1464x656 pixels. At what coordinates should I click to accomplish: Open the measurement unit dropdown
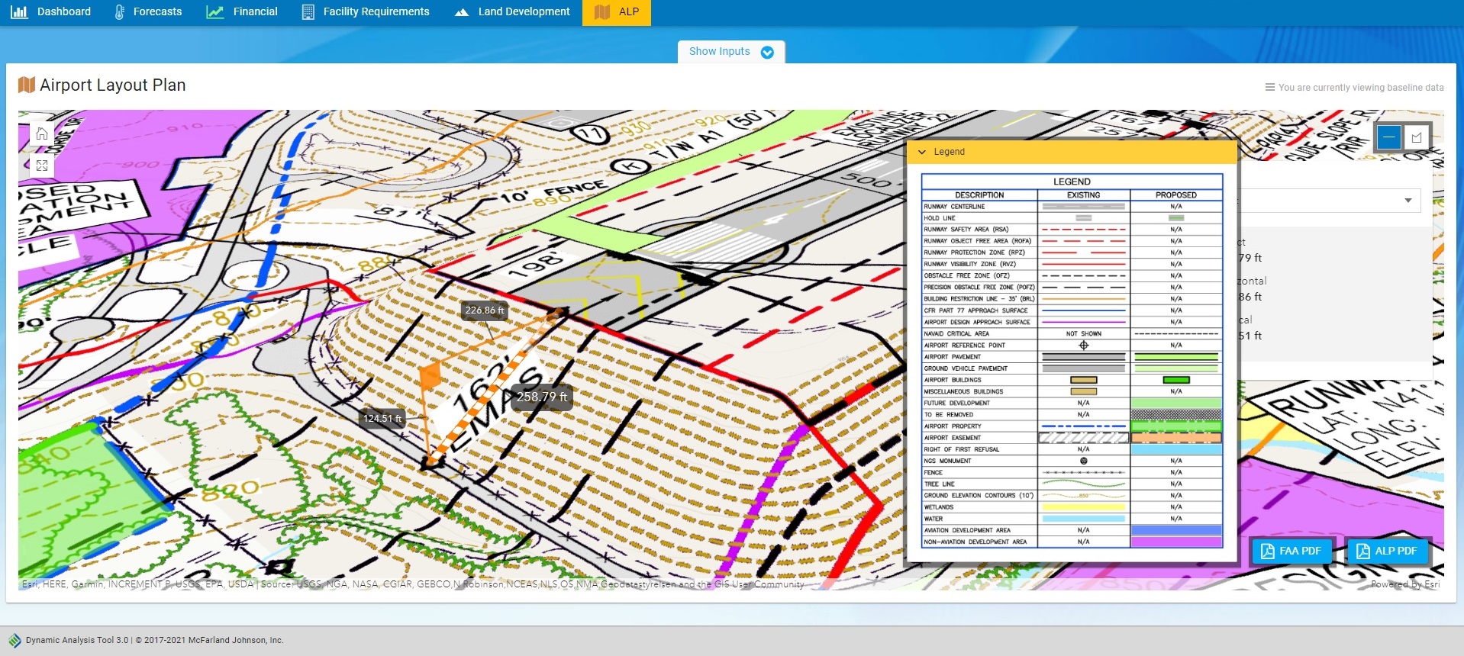1408,201
